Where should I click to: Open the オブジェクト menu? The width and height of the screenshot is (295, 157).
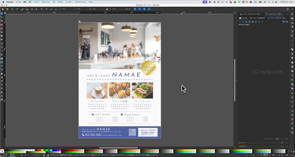pyautogui.click(x=46, y=2)
